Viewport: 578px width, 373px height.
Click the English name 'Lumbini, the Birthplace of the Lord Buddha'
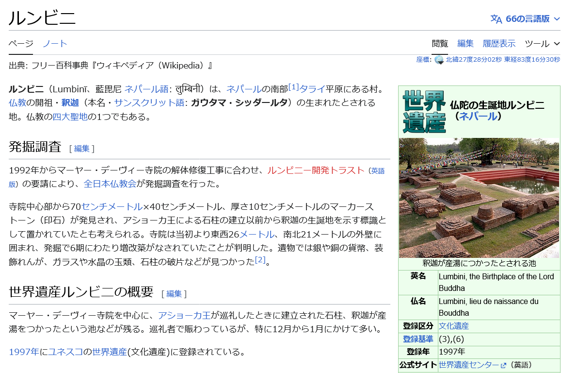[x=496, y=282]
